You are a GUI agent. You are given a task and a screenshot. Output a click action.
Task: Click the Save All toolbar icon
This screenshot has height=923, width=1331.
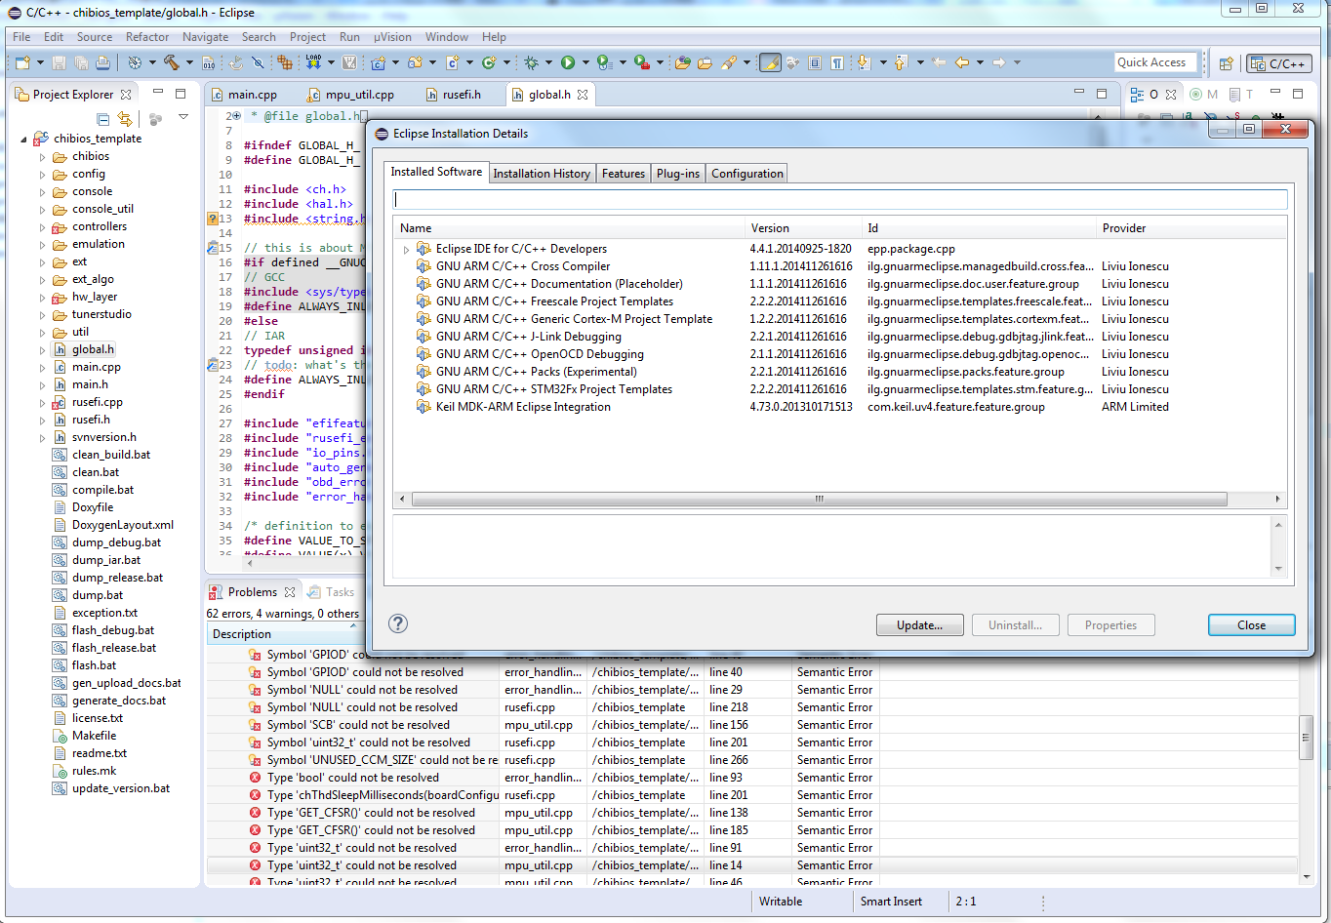[x=81, y=62]
